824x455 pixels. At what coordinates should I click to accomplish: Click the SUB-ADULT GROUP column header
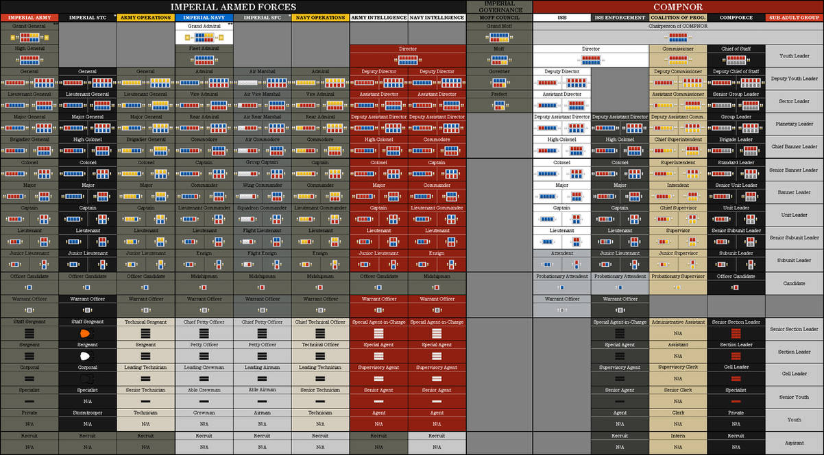[795, 17]
